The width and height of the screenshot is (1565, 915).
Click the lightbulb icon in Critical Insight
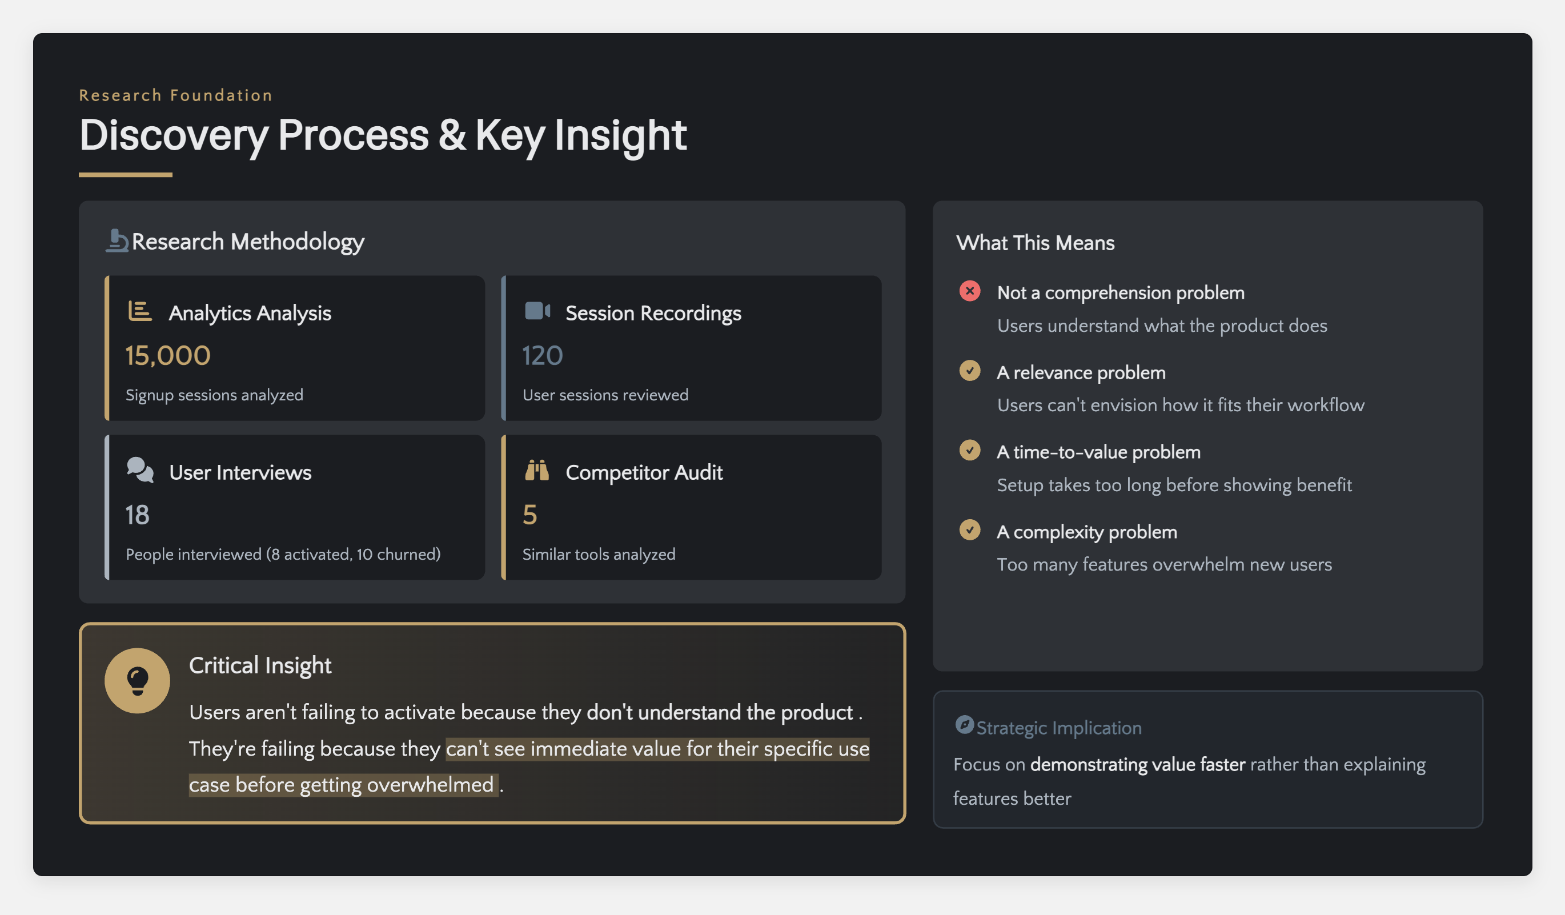(x=137, y=680)
